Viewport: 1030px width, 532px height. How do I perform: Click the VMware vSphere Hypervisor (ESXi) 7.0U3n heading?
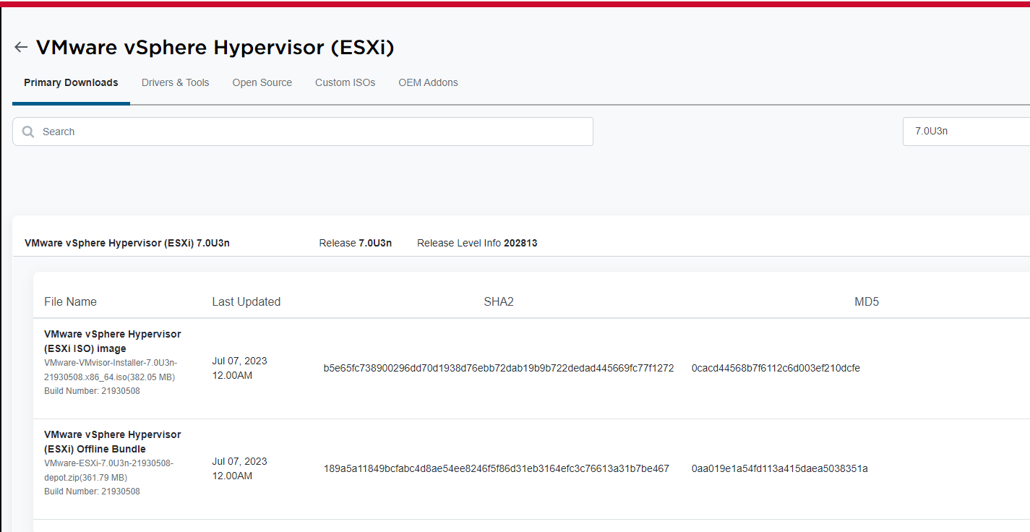pyautogui.click(x=127, y=243)
